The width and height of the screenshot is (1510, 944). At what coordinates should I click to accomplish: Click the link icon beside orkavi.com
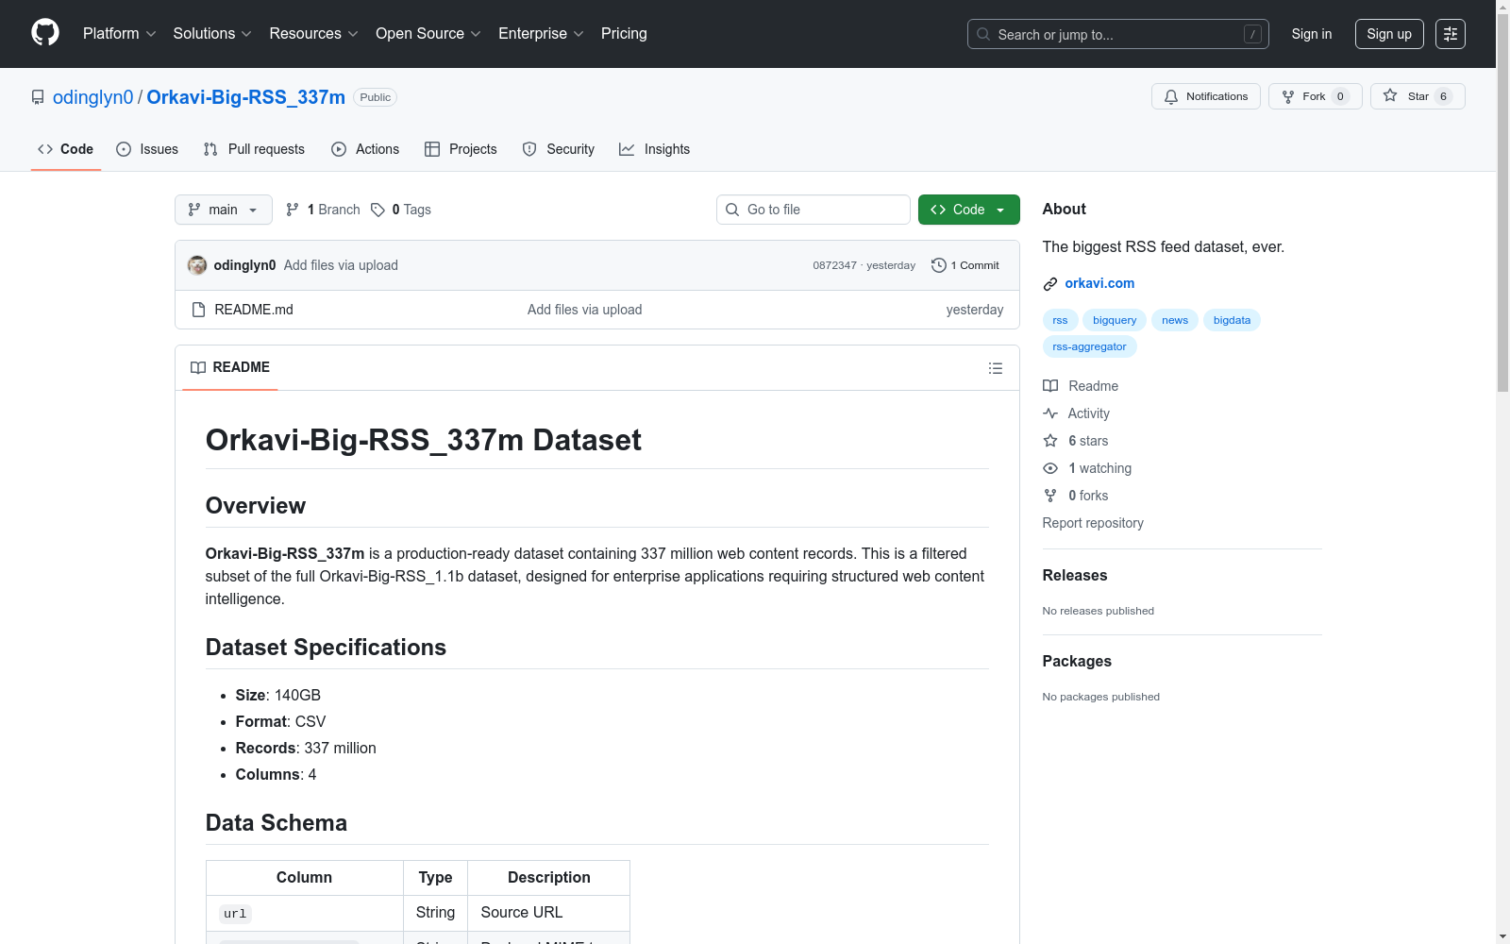pos(1050,284)
